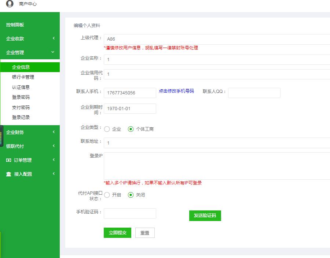Click the user avatar icon beside 商户中心

coord(10,4)
